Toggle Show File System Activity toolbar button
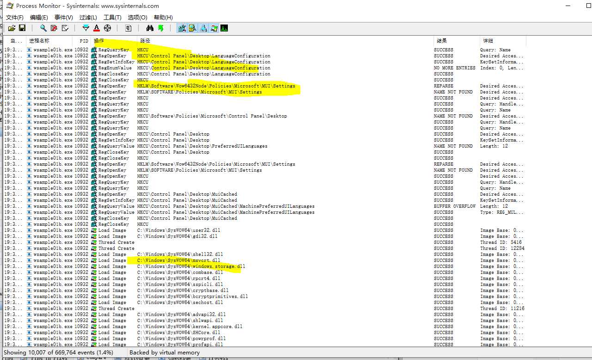592x360 pixels. [192, 28]
